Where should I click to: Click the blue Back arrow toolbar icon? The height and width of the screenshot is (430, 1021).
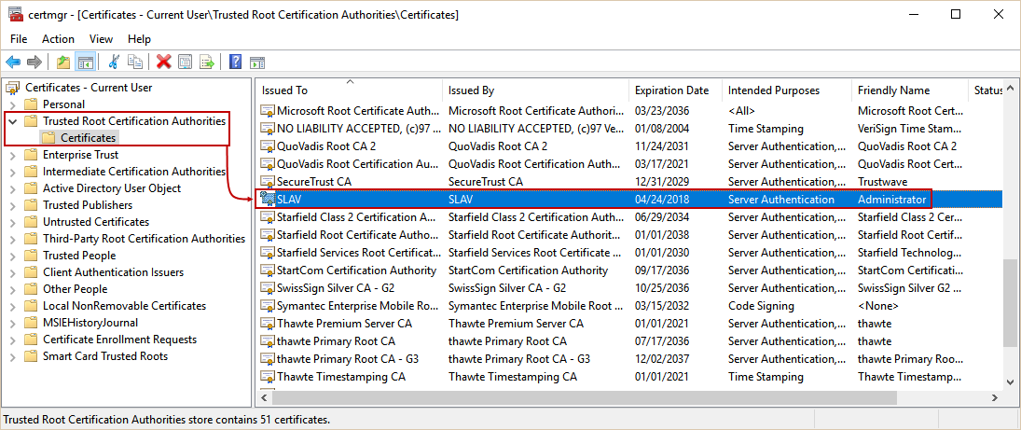13,62
